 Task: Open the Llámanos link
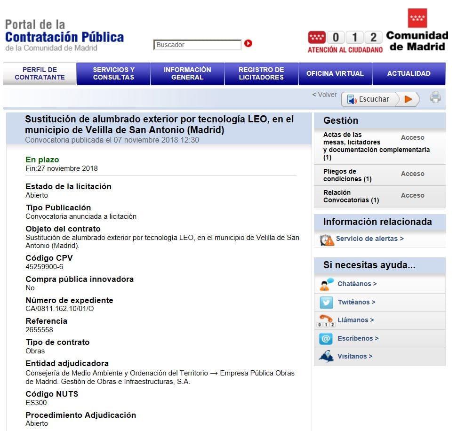pos(355,320)
